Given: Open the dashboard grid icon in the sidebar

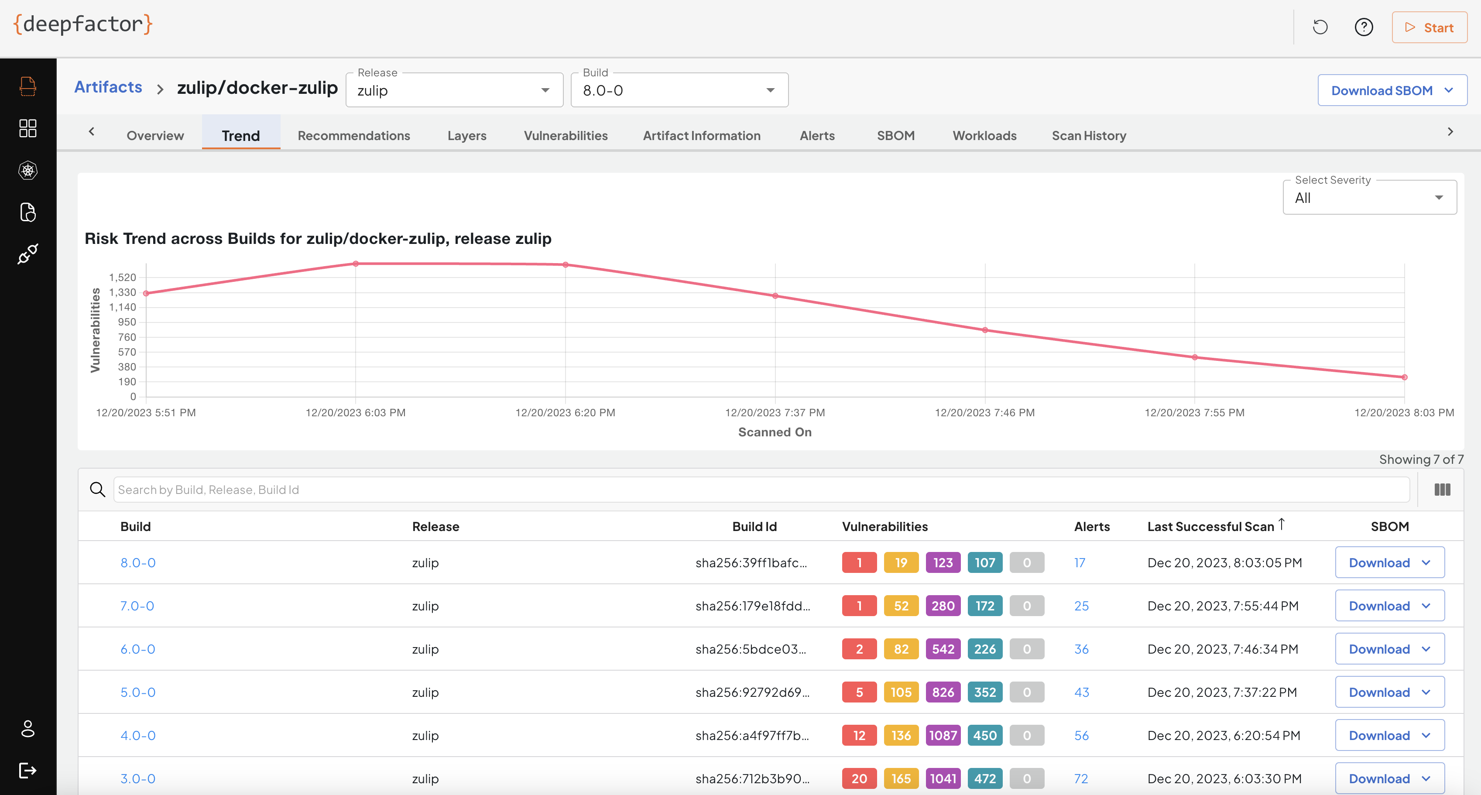Looking at the screenshot, I should tap(27, 128).
